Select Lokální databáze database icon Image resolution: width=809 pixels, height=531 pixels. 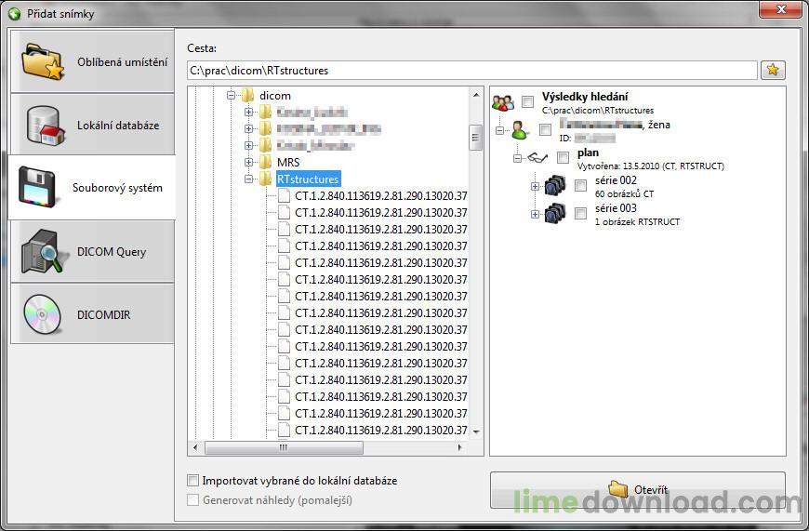pos(46,126)
